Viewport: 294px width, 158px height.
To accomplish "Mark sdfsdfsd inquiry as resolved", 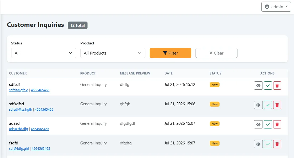I will point(268,105).
